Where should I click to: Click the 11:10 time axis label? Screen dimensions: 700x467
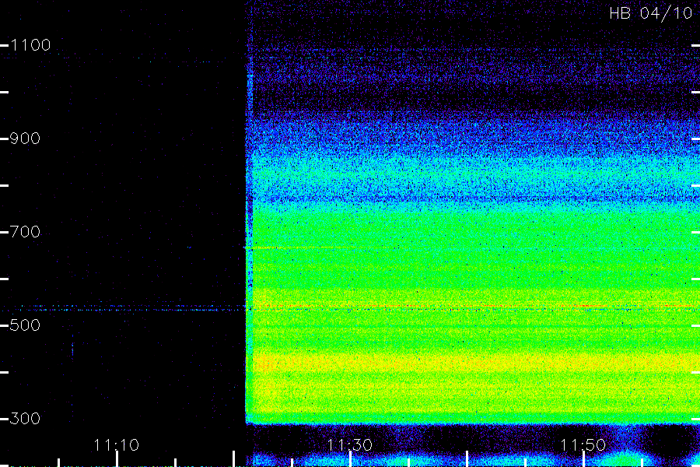click(x=117, y=445)
